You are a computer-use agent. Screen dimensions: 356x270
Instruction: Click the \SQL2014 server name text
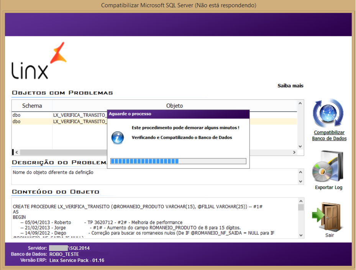click(79, 248)
